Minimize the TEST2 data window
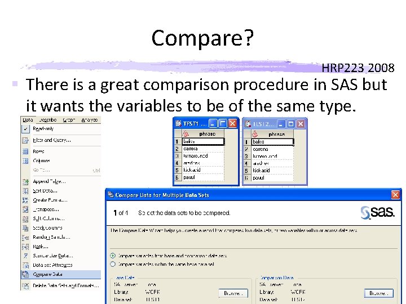This screenshot has height=304, width=406. pos(281,124)
